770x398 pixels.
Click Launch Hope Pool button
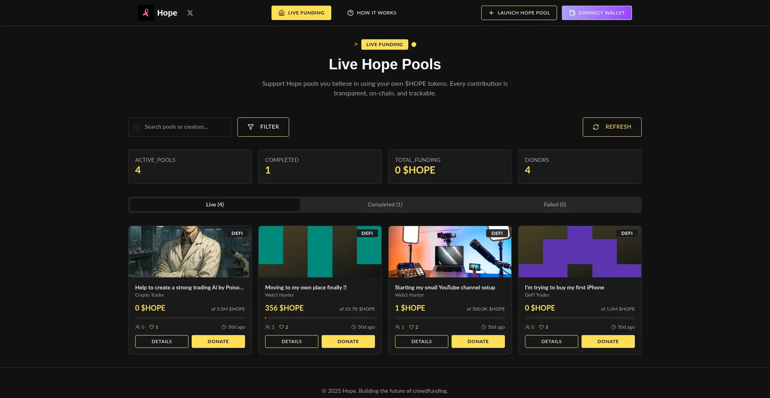point(519,13)
